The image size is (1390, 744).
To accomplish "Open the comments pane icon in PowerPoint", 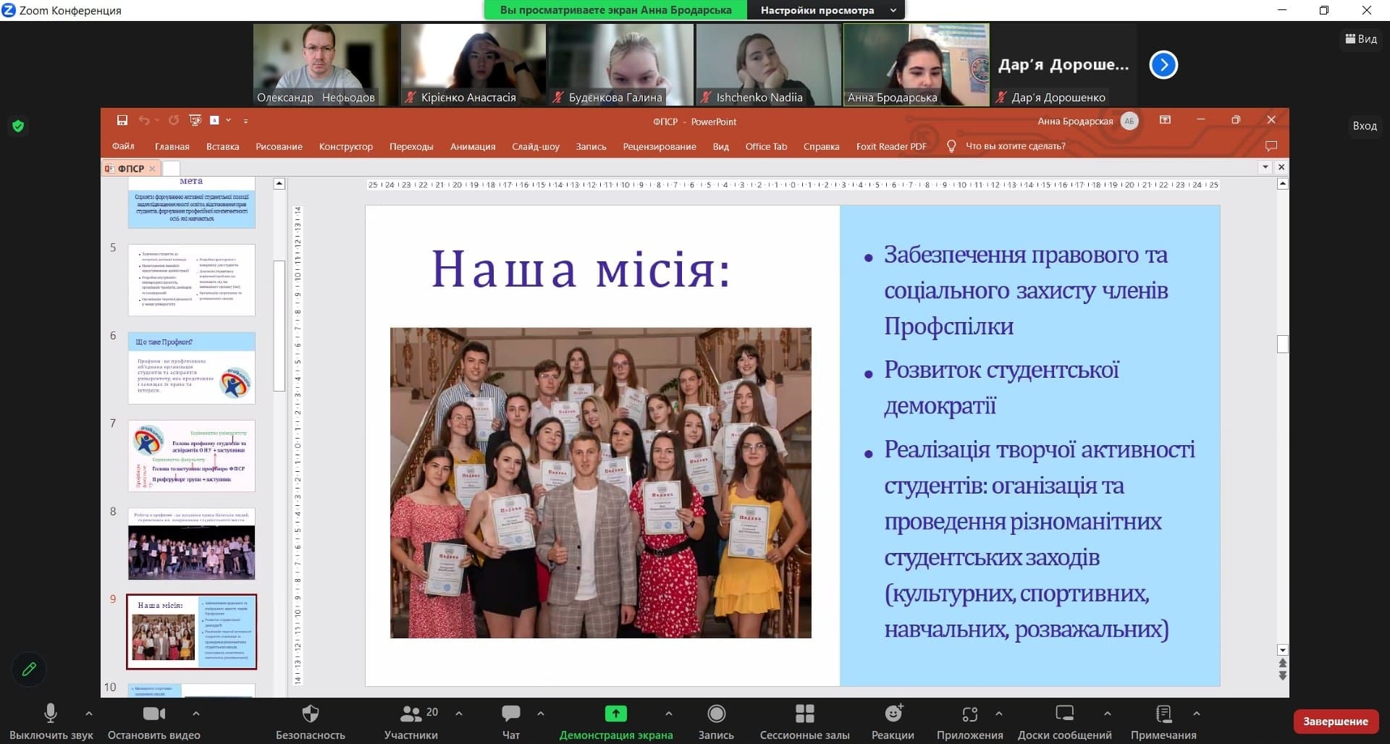I will 1271,146.
